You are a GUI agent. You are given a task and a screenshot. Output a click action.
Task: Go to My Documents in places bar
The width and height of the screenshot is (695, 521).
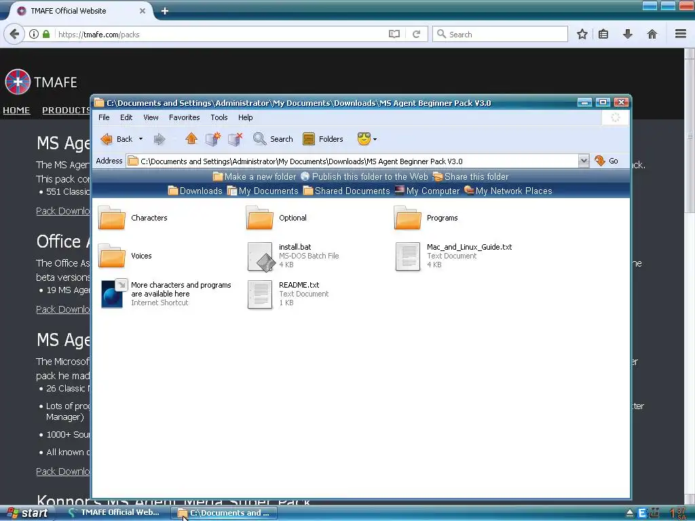coord(263,191)
